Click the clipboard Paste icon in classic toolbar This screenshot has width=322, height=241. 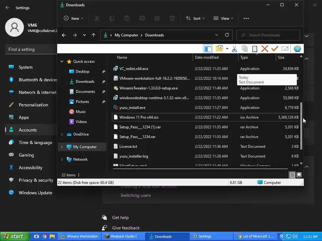(255, 49)
